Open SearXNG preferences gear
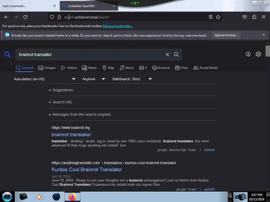The height and width of the screenshot is (202, 270). click(x=258, y=54)
